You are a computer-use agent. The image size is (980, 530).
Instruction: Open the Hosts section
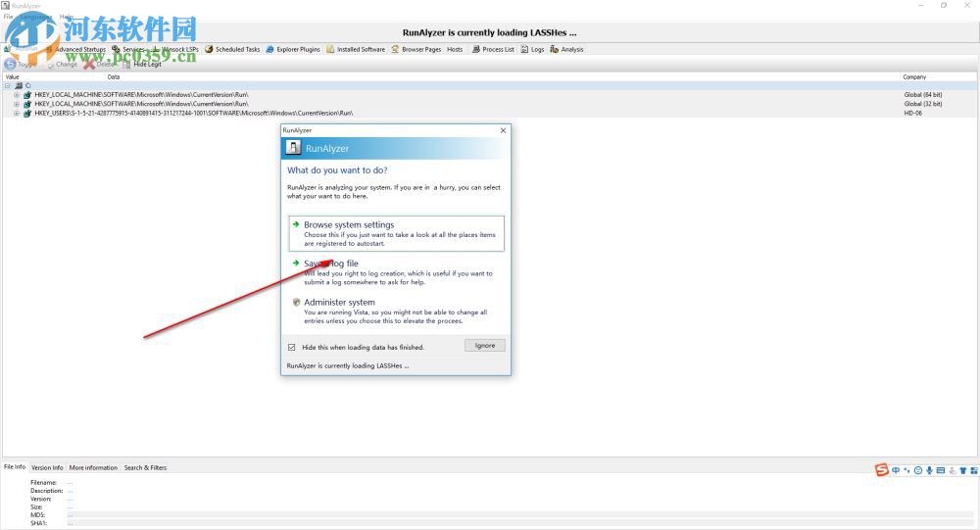(455, 49)
